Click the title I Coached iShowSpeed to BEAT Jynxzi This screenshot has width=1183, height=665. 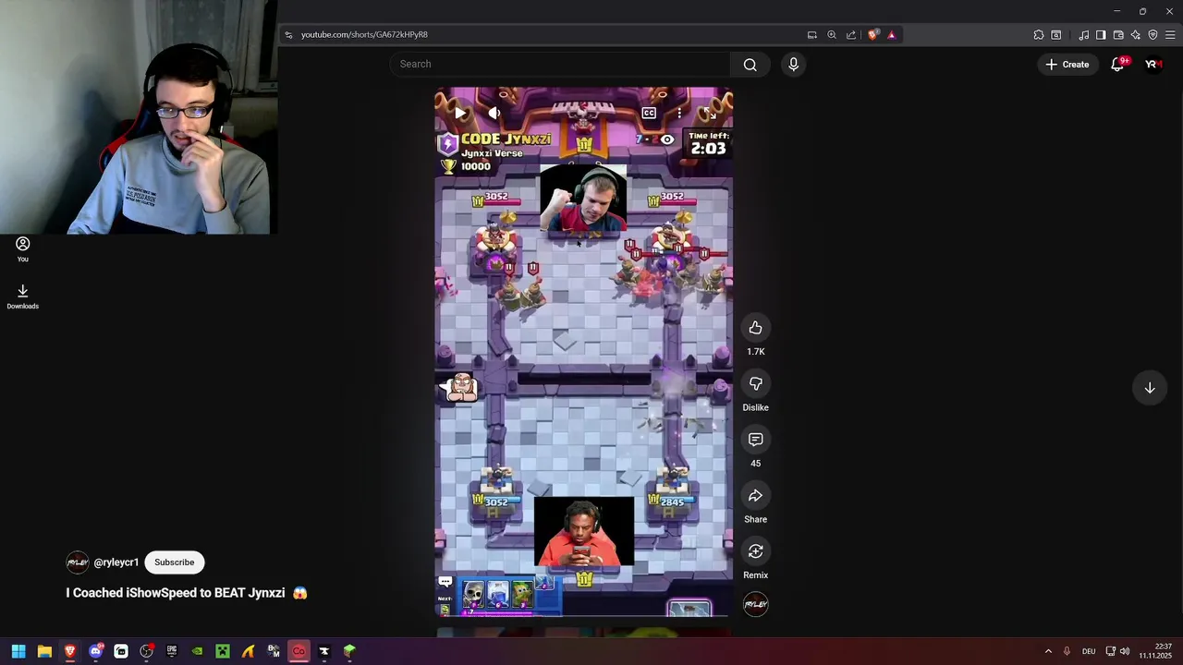pos(176,593)
